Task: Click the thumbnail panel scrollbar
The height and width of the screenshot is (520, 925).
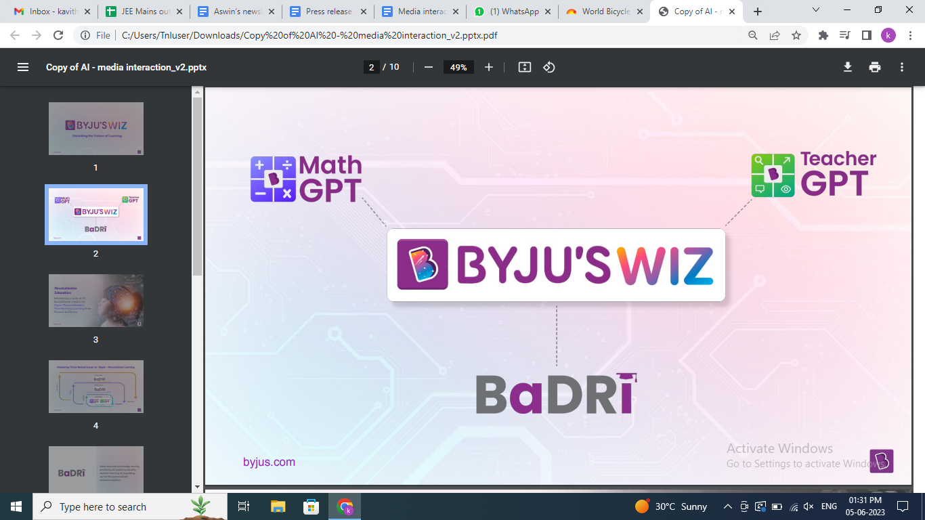Action: 197,186
